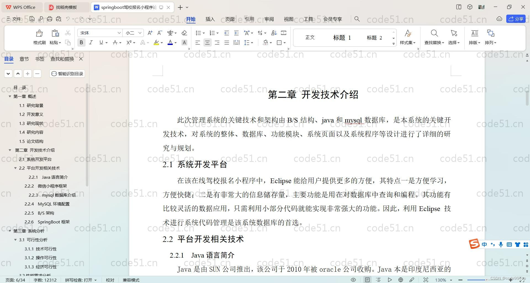
Task: Open the 页面 (Page) ribbon tab
Action: tap(230, 19)
